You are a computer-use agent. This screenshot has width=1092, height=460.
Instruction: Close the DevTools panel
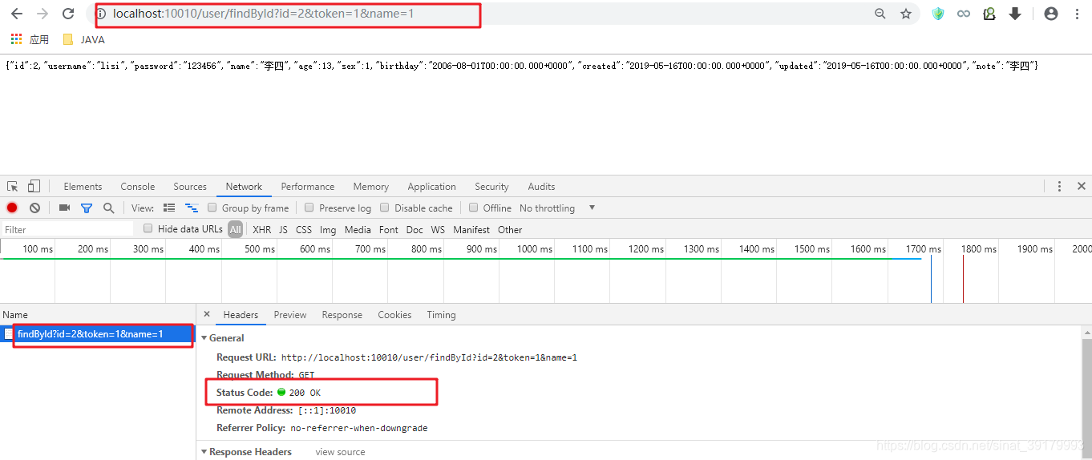point(1081,186)
